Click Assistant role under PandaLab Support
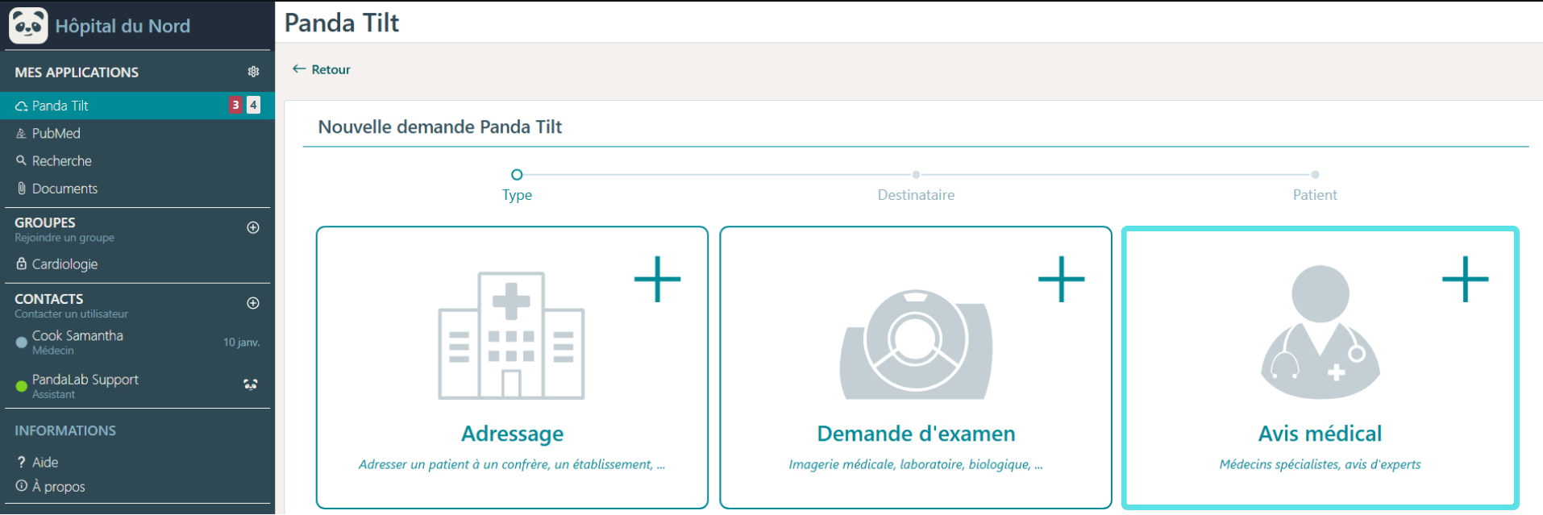The image size is (1543, 515). (x=53, y=394)
